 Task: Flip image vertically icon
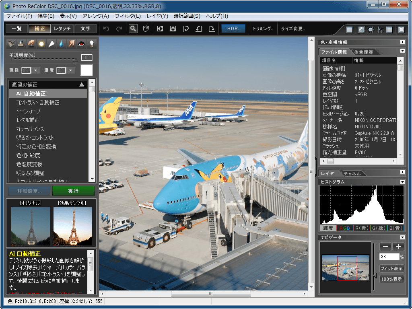[x=173, y=29]
